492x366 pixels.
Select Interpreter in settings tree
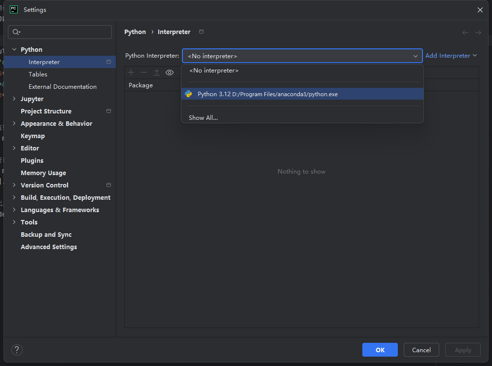coord(60,62)
